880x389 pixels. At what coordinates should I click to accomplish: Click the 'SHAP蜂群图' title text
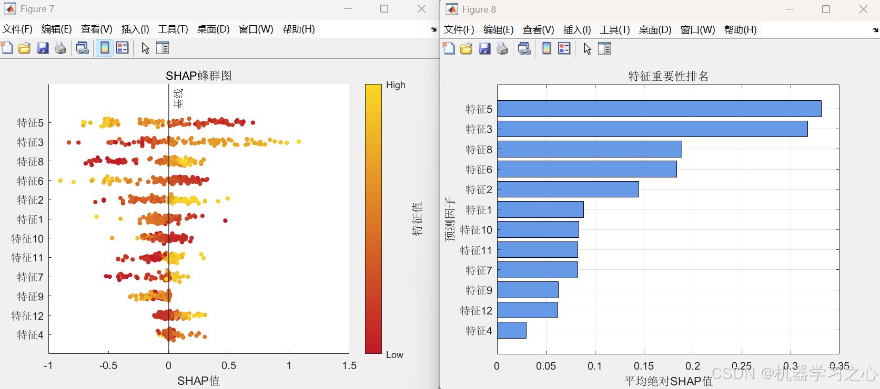tap(199, 76)
